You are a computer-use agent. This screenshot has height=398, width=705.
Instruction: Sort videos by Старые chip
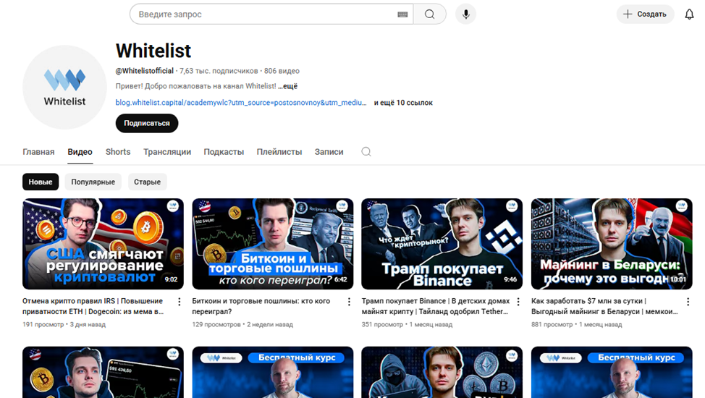click(148, 182)
